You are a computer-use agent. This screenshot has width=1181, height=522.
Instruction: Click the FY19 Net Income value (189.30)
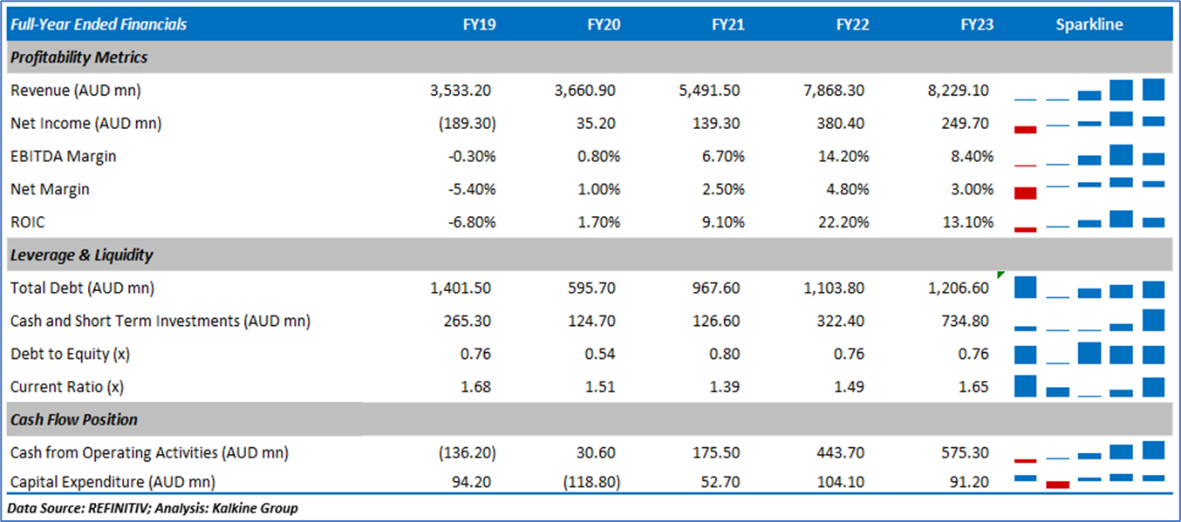[469, 124]
